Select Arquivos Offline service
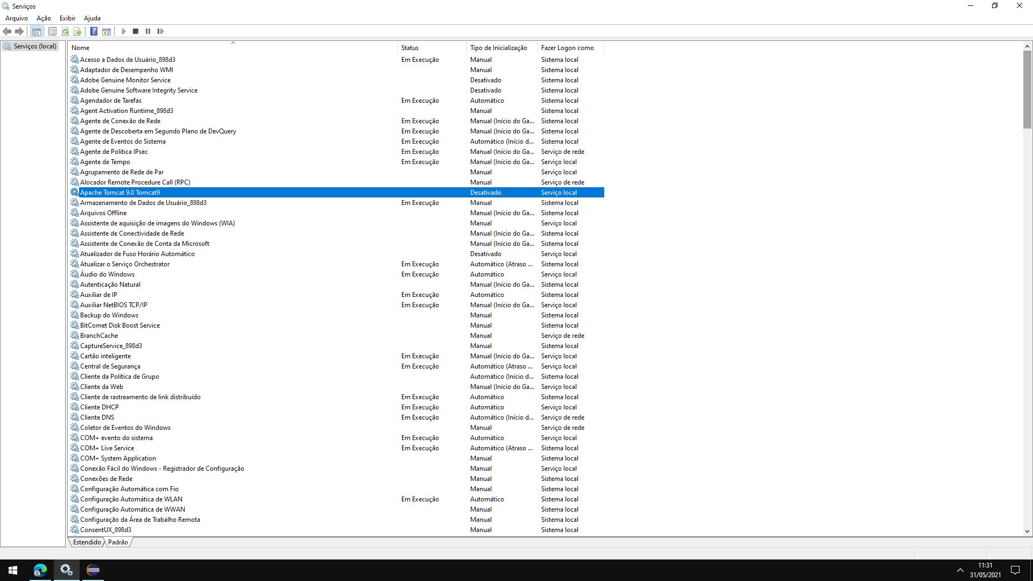The width and height of the screenshot is (1033, 581). pos(337,213)
